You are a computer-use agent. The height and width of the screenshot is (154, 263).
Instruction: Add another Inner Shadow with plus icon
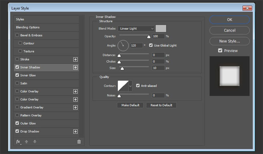[75, 68]
